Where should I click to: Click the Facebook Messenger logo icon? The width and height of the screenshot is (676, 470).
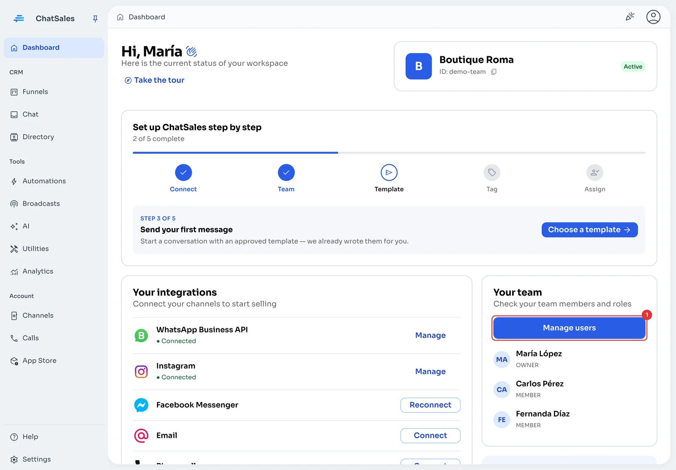click(141, 405)
